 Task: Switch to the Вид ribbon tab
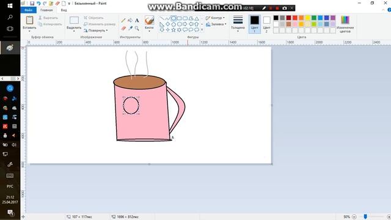click(x=64, y=10)
